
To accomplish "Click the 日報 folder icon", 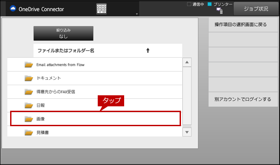I will coord(29,105).
